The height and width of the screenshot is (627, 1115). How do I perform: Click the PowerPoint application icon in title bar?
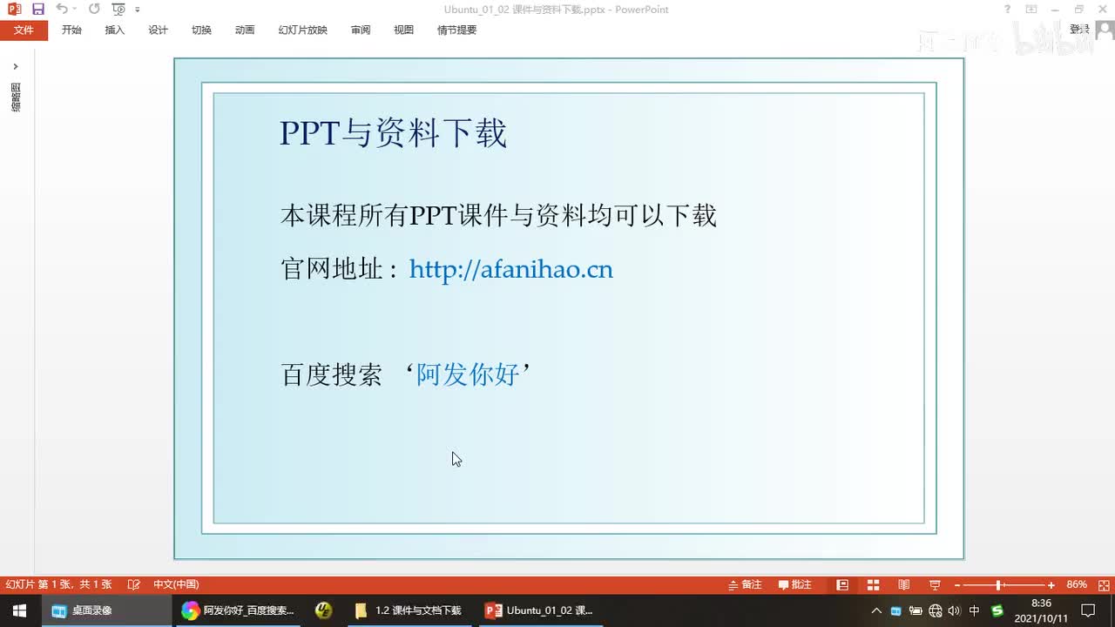coord(14,10)
